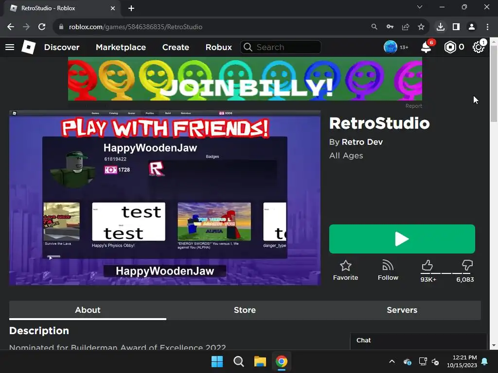This screenshot has width=498, height=373.
Task: Click the address bar URL
Action: 136,27
